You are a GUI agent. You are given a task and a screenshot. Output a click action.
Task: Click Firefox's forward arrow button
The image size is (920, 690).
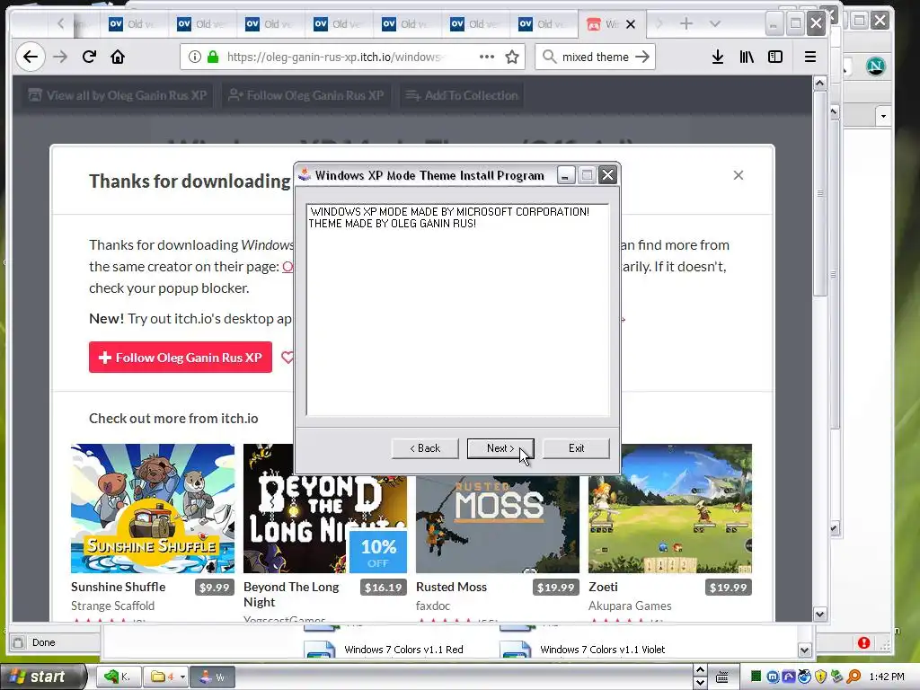60,57
